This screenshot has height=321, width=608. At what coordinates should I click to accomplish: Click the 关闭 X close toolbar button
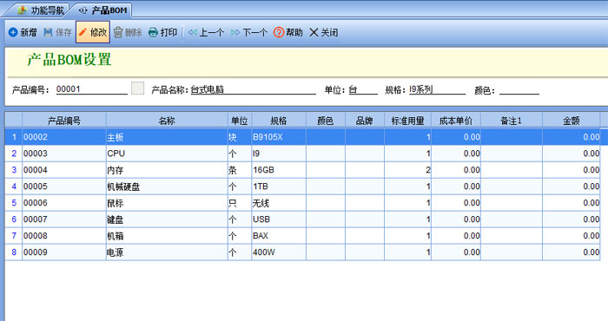(x=323, y=32)
